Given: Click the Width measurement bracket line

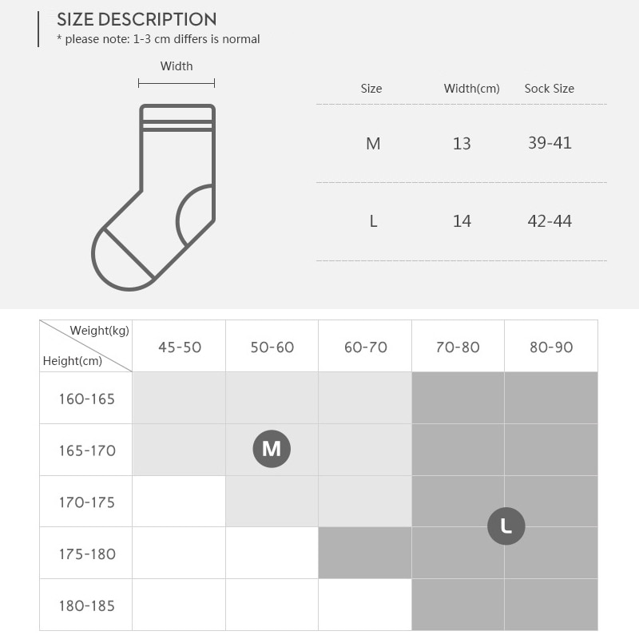Looking at the screenshot, I should coord(177,83).
